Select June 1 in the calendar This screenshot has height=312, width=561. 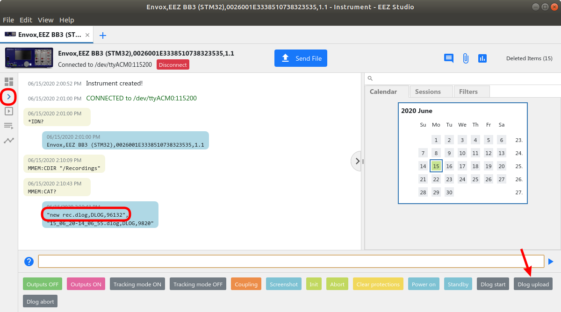(x=436, y=140)
